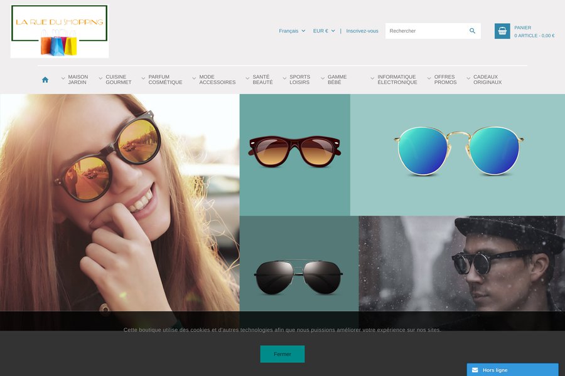Click the envelope icon in Hors ligne widget
This screenshot has width=565, height=376.
click(x=475, y=370)
